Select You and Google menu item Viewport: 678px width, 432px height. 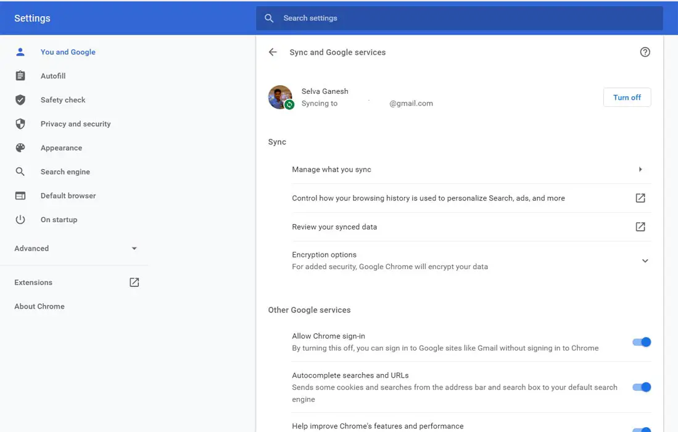(68, 52)
